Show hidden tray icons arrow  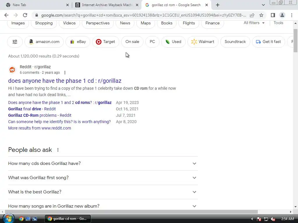(252, 219)
